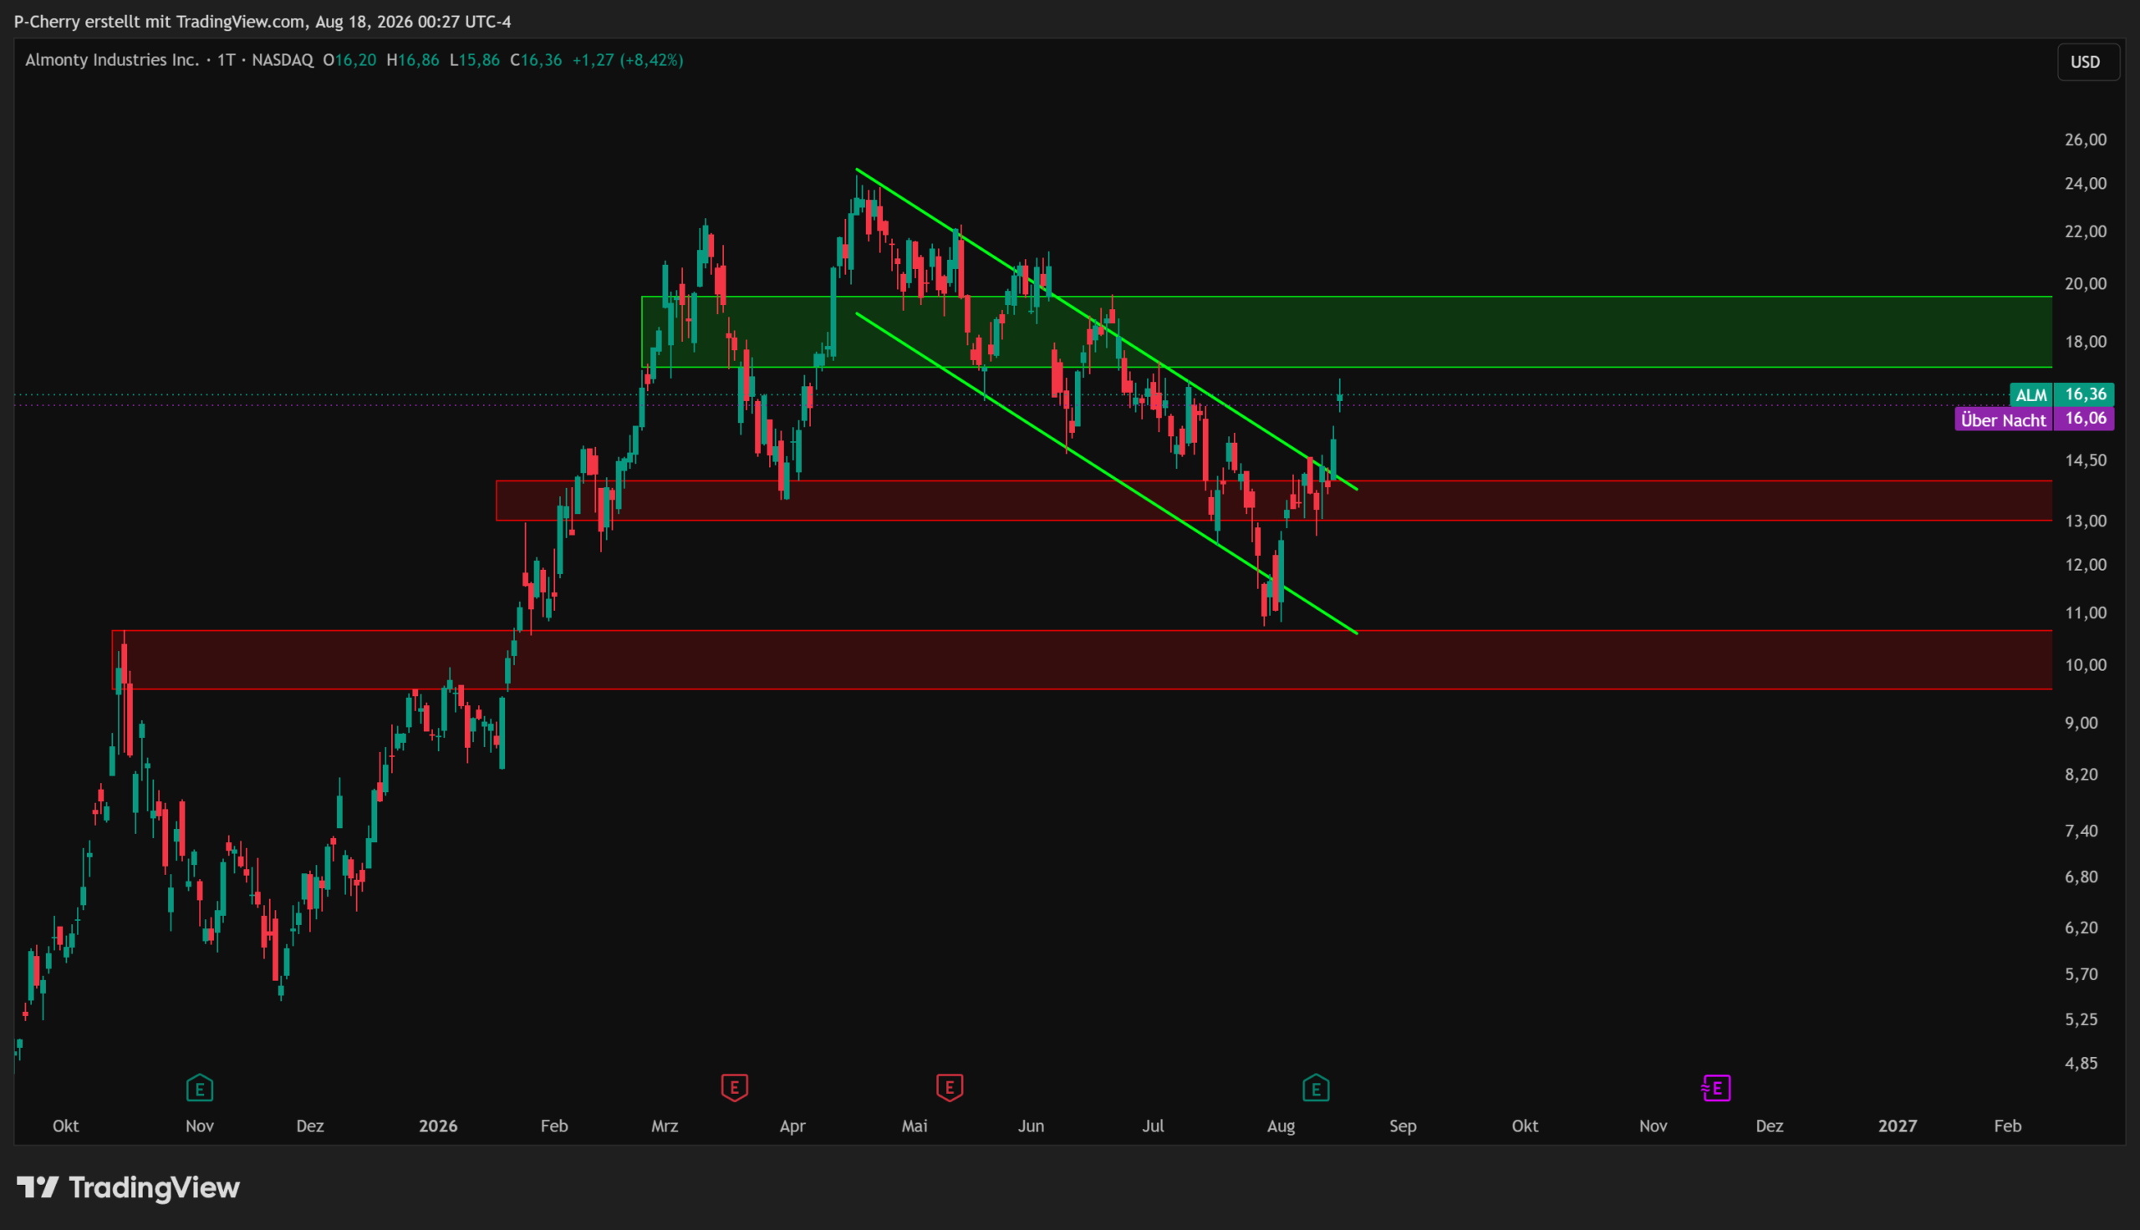Click the 22,00 price axis label
Image resolution: width=2140 pixels, height=1230 pixels.
pos(2085,231)
